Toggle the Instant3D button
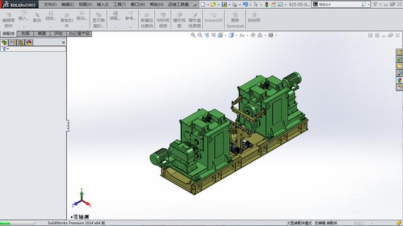This screenshot has width=403, height=226. pyautogui.click(x=213, y=18)
